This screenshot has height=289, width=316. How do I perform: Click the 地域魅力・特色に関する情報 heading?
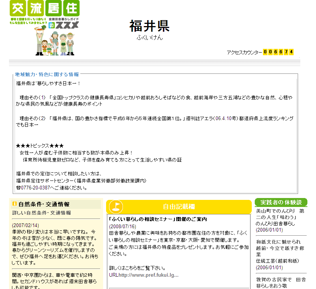47,75
